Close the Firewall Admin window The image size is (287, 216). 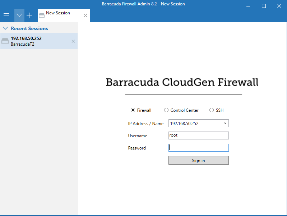point(279,6)
